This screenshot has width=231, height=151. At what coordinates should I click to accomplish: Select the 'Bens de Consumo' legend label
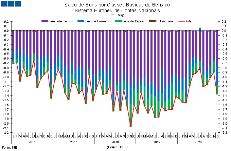click(x=97, y=21)
